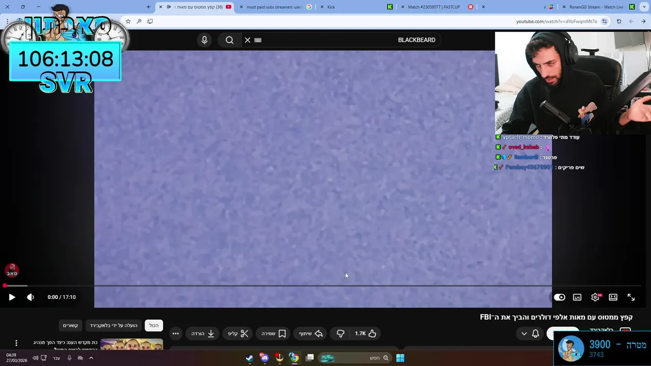Bookmark this page with the star icon
Viewport: 651px width, 366px height.
click(x=128, y=21)
